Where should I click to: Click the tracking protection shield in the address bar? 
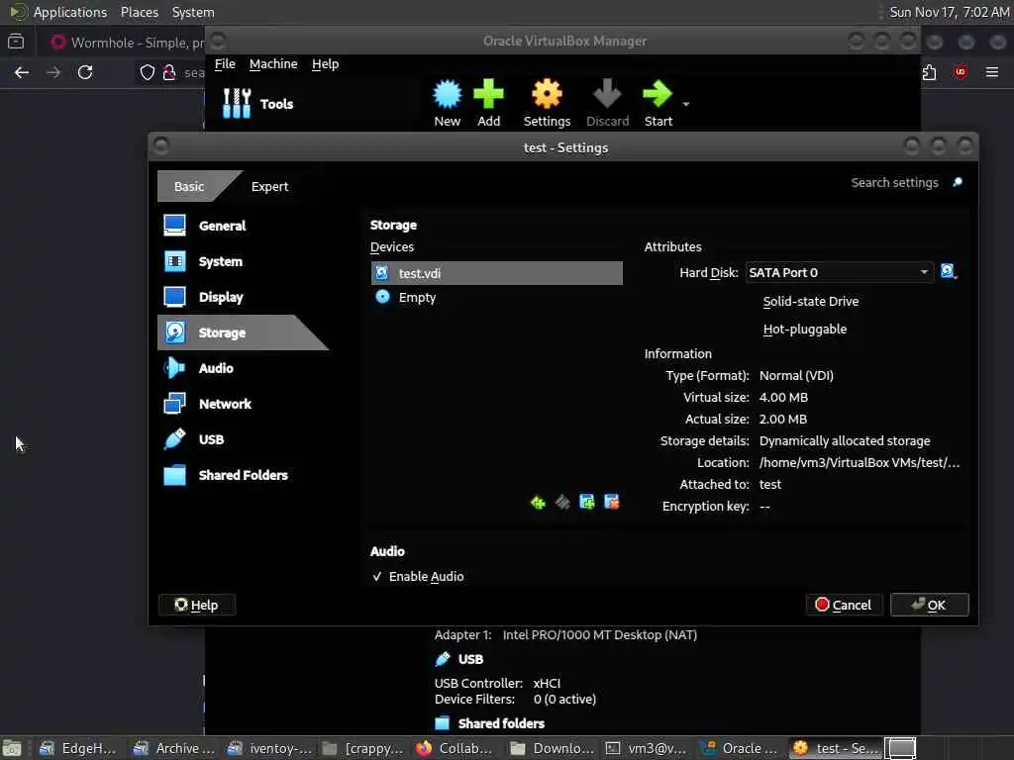148,72
